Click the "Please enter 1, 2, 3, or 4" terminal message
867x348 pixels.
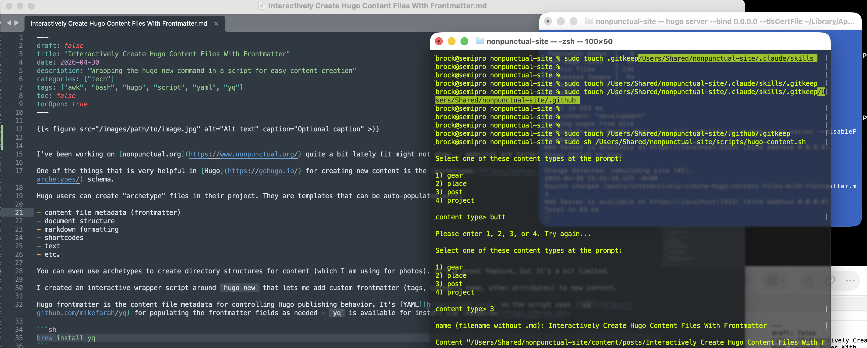513,234
